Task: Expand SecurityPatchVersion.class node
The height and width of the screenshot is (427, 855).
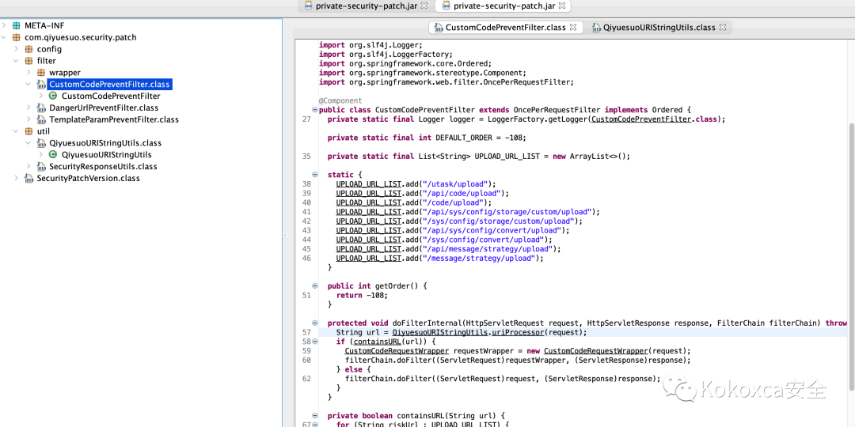Action: pos(17,178)
